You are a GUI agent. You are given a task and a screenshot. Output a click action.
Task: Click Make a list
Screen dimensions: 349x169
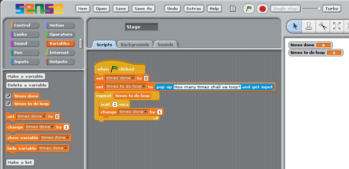(x=20, y=162)
